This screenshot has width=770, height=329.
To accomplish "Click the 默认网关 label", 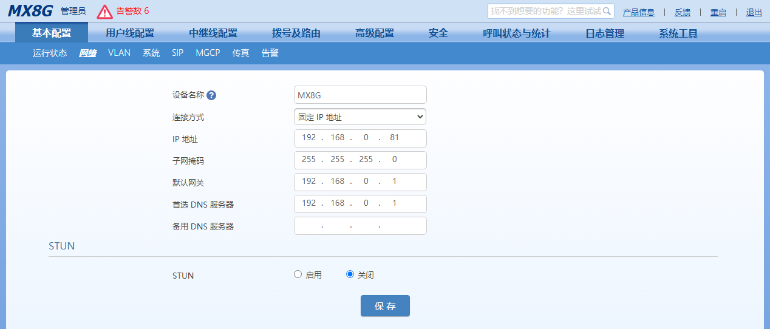I will pyautogui.click(x=188, y=183).
